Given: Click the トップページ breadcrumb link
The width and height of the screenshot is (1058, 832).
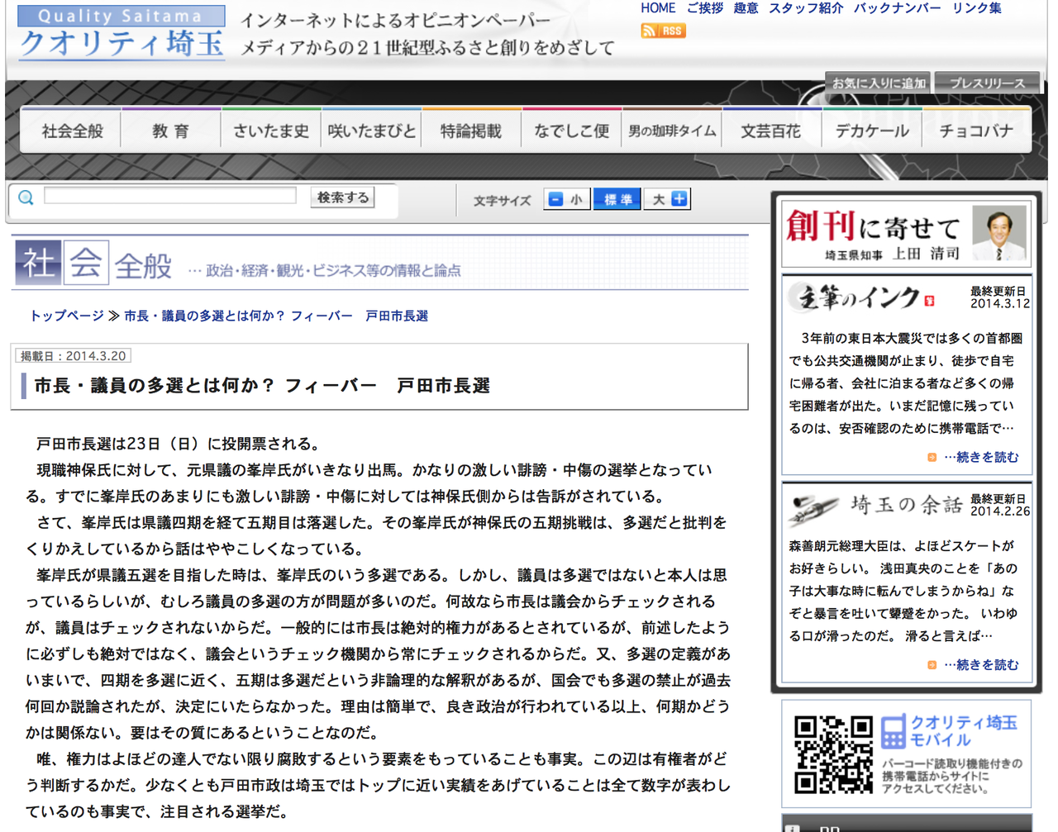Looking at the screenshot, I should (x=67, y=316).
